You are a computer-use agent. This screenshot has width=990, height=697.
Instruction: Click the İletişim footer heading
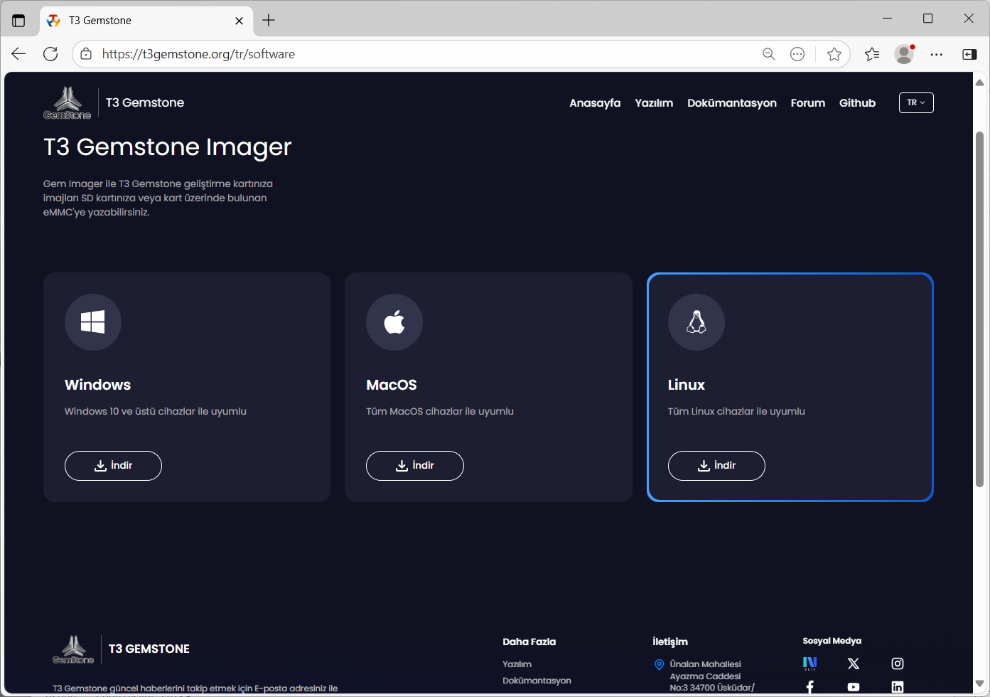pos(670,642)
